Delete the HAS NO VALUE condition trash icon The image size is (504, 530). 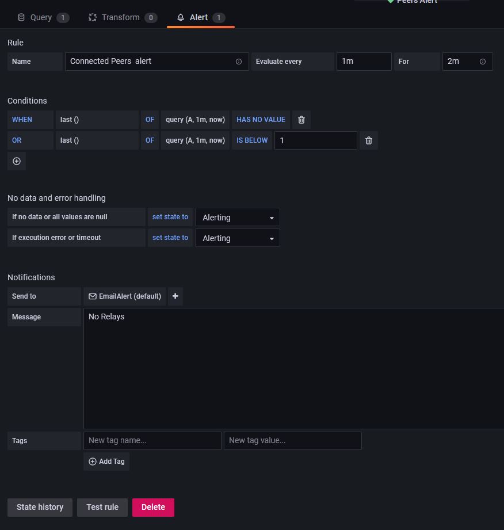tap(301, 120)
